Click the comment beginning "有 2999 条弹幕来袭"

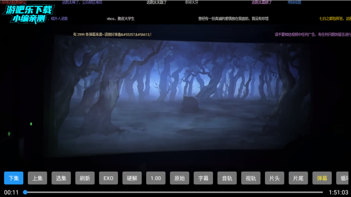click(112, 34)
